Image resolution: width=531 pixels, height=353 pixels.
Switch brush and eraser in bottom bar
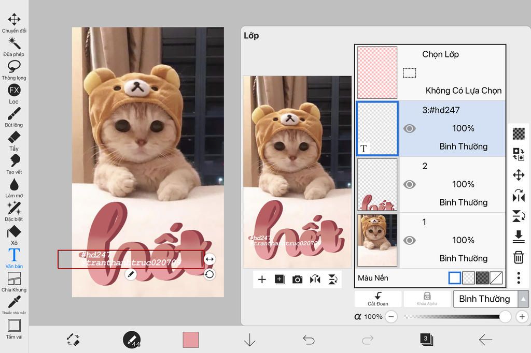[73, 340]
